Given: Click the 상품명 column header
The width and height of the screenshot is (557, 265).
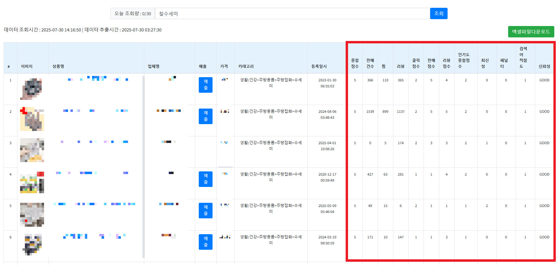Looking at the screenshot, I should [58, 66].
